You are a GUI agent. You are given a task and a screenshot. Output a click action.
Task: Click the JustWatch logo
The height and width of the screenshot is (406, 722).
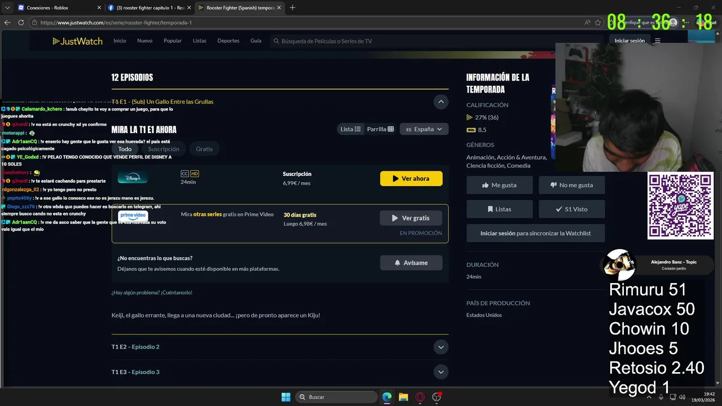pyautogui.click(x=77, y=41)
